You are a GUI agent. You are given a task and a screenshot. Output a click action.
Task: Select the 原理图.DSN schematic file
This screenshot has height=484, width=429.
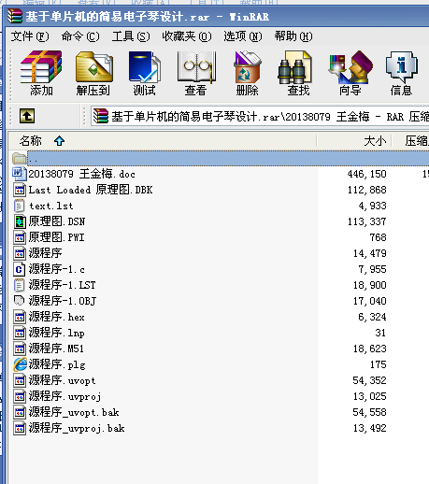[x=57, y=221]
